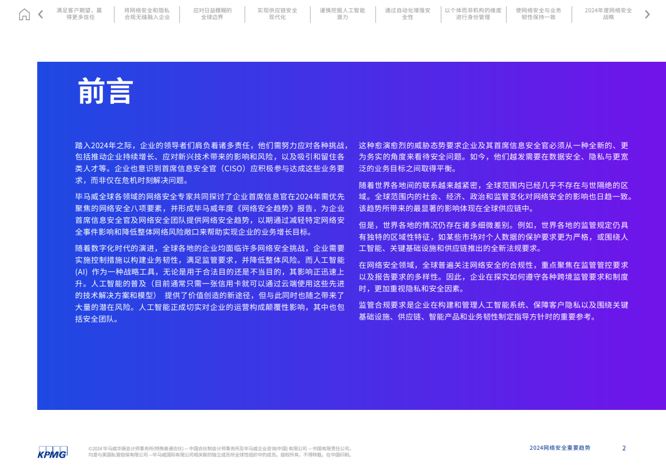
Task: Navigate to 通过自动化增强安全性
Action: 408,13
